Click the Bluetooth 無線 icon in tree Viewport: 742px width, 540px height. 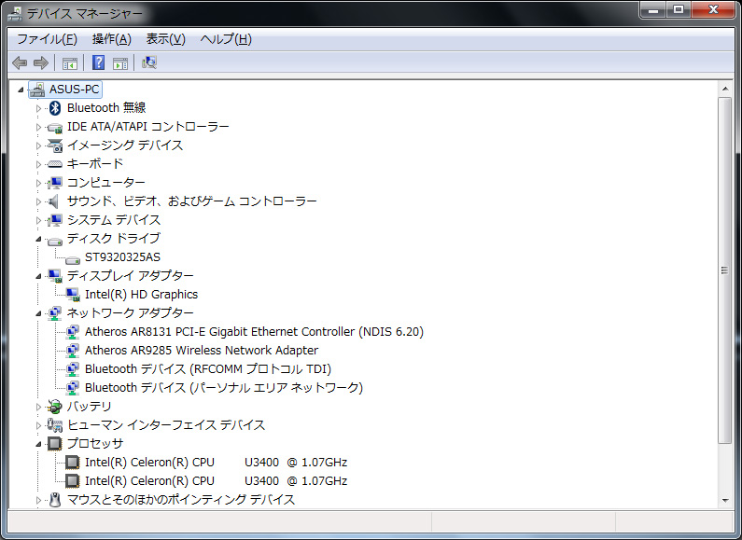pos(55,108)
